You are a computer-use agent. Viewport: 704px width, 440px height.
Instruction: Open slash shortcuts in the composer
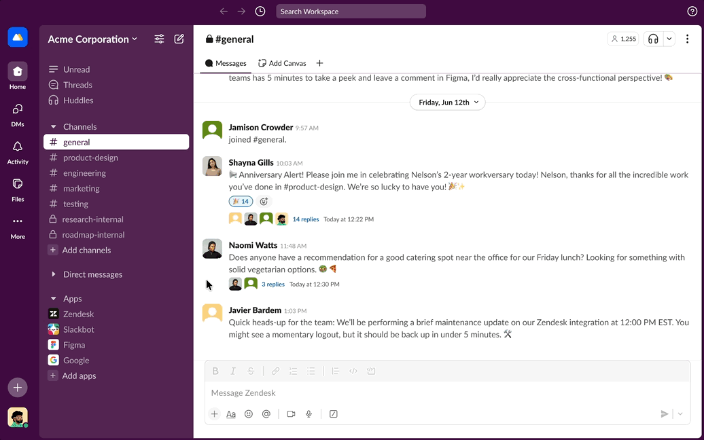coord(333,414)
